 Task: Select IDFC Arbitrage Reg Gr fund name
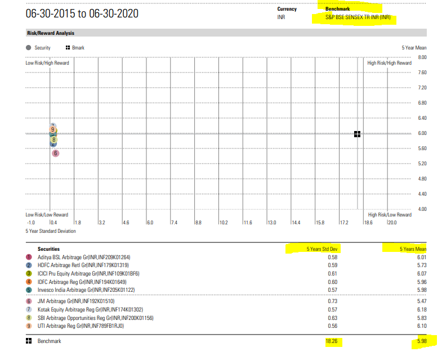(x=82, y=282)
